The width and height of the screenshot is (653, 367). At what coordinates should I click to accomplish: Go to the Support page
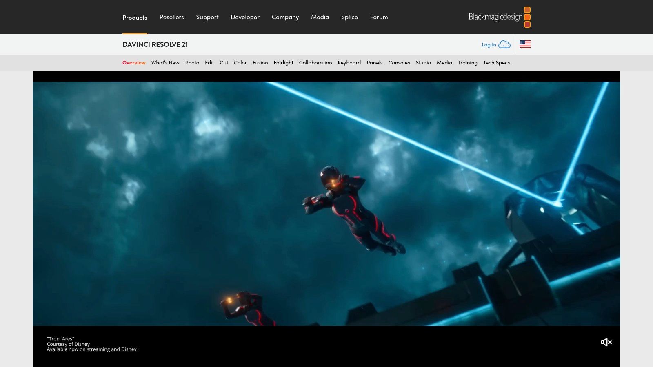207,17
